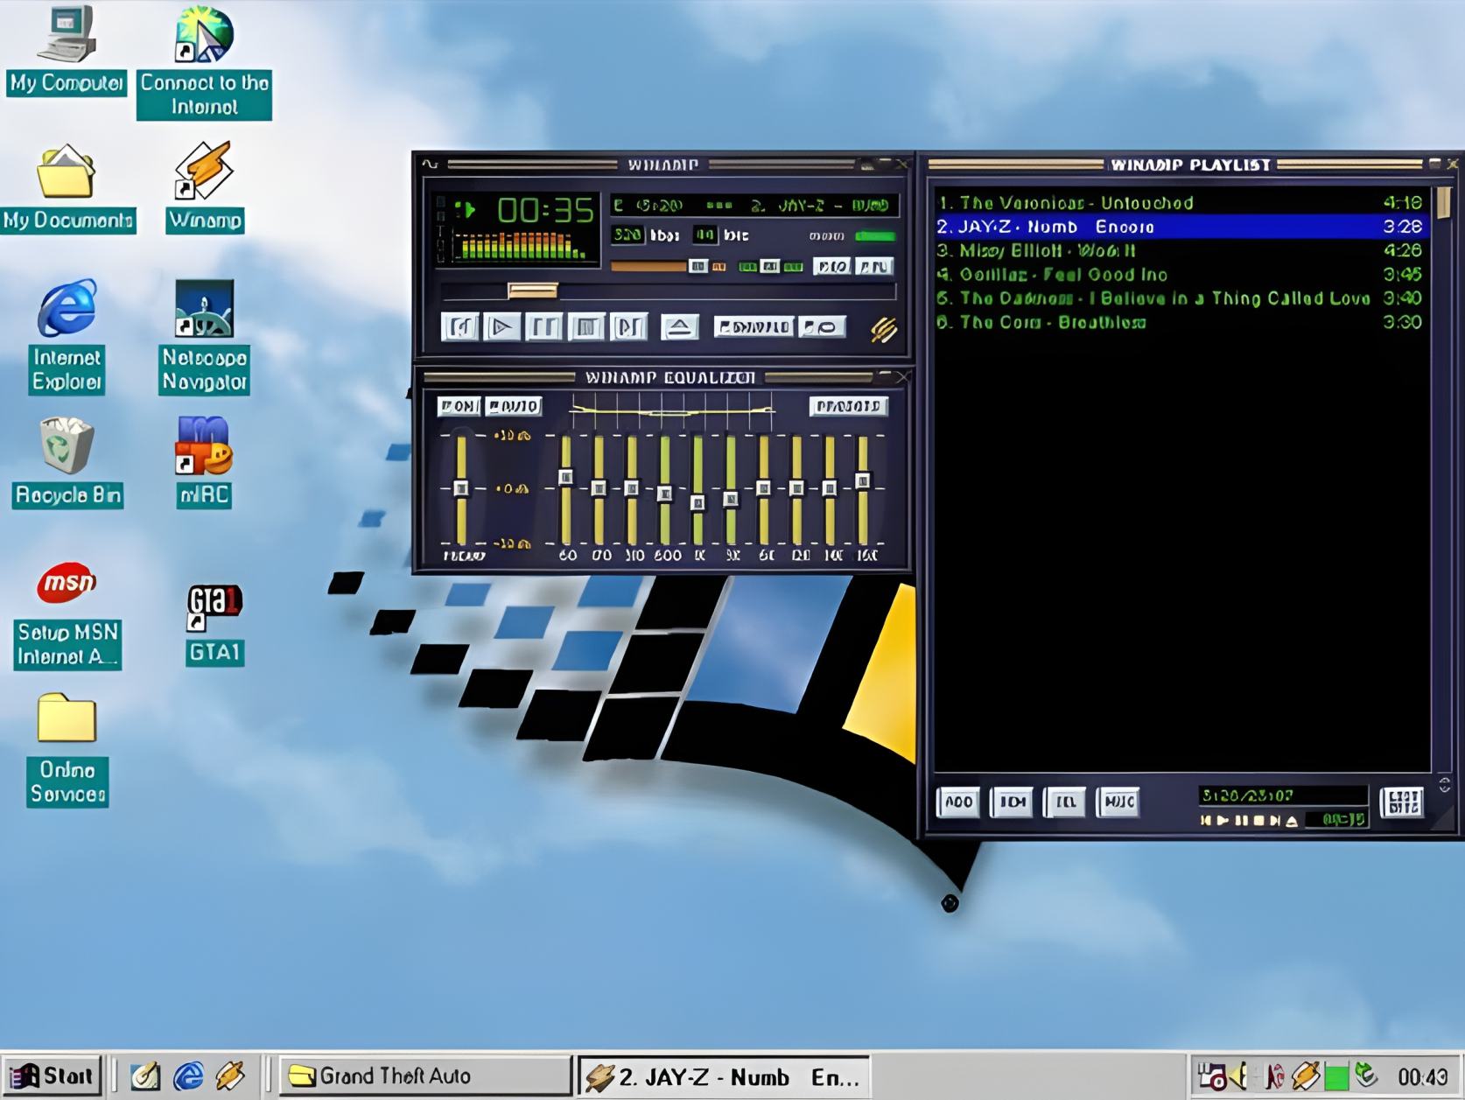Image resolution: width=1465 pixels, height=1100 pixels.
Task: Select the Recycle Bin icon
Action: point(67,462)
